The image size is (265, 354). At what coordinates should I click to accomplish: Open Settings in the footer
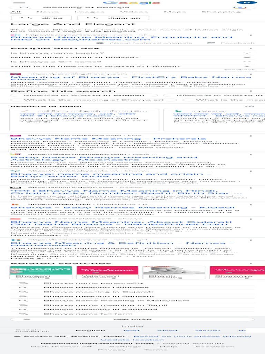[126, 346]
